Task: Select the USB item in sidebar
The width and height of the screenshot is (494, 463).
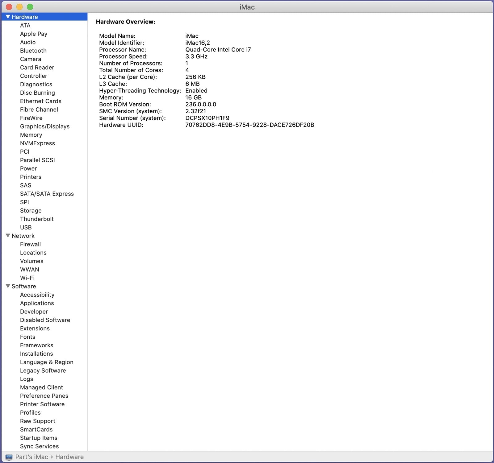Action: (x=26, y=227)
